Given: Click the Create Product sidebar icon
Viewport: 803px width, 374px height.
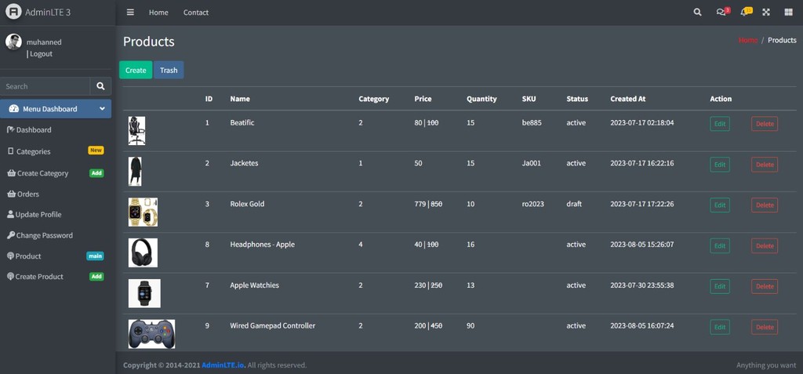Looking at the screenshot, I should (10, 277).
